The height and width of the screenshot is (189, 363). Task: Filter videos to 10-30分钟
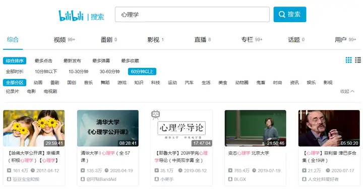[x=79, y=71]
